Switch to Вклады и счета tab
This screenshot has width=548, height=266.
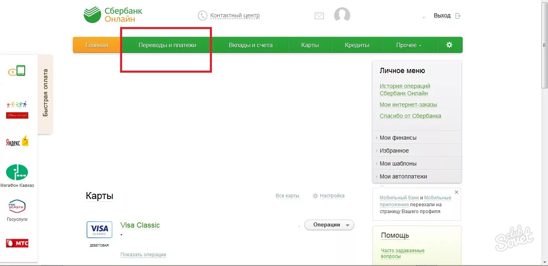251,45
